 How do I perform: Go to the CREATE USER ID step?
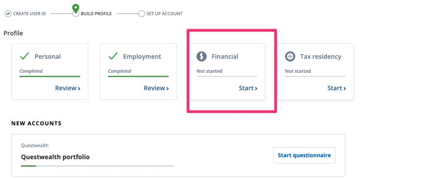[29, 14]
